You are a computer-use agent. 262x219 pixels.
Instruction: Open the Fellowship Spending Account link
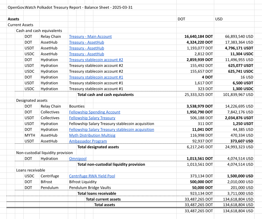95,112
